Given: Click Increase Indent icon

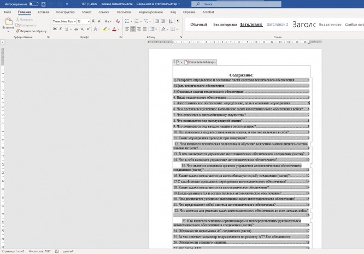Looking at the screenshot, I should tap(163, 21).
